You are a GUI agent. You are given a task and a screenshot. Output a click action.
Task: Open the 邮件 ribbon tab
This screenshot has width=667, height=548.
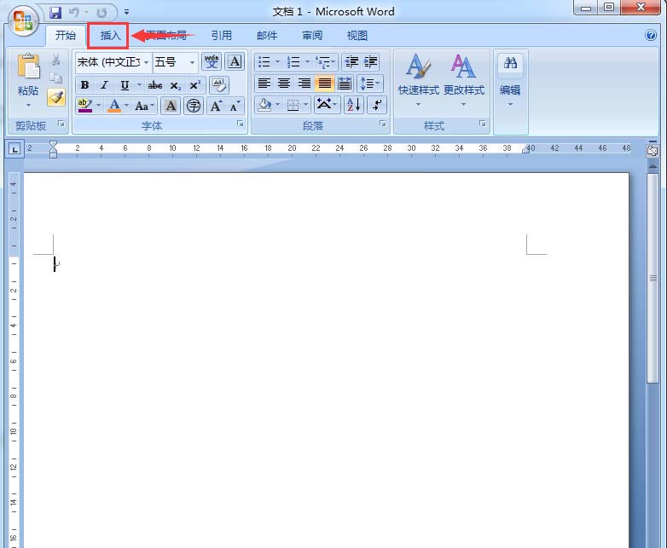click(267, 35)
